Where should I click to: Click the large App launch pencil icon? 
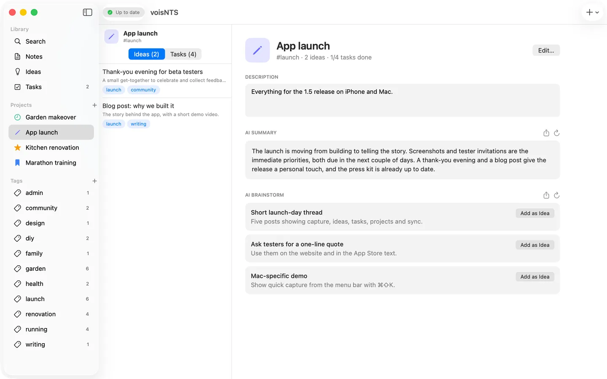click(258, 50)
